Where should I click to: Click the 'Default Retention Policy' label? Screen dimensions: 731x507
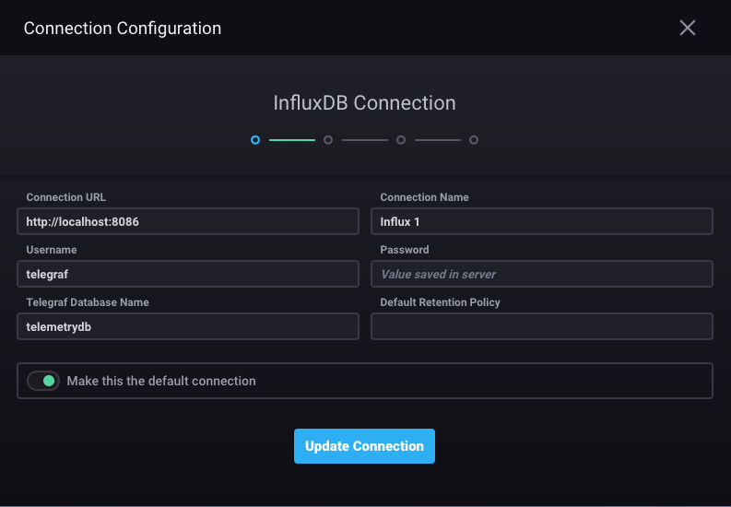440,302
